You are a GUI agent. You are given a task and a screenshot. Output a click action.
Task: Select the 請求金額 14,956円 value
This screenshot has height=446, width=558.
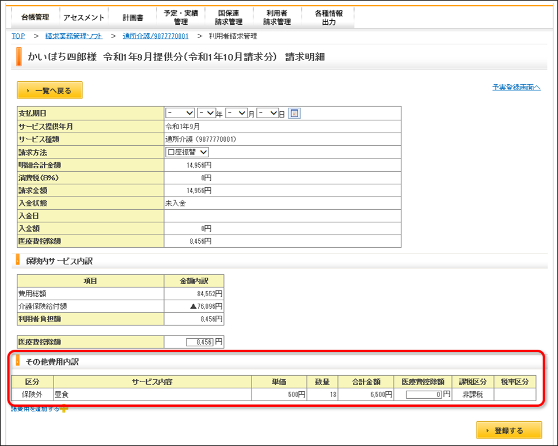(199, 190)
